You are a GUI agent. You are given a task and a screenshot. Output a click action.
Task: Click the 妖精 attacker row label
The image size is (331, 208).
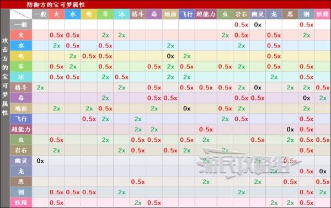[x=21, y=202]
